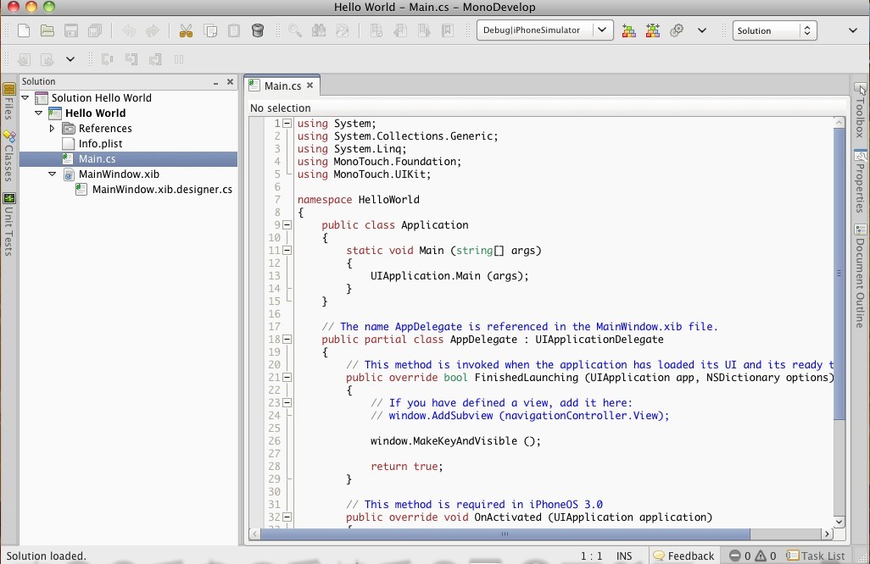
Task: Open the toolbar overflow chevron at far right
Action: click(x=853, y=30)
